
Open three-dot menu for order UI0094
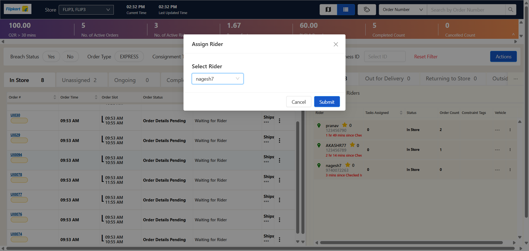(x=279, y=160)
